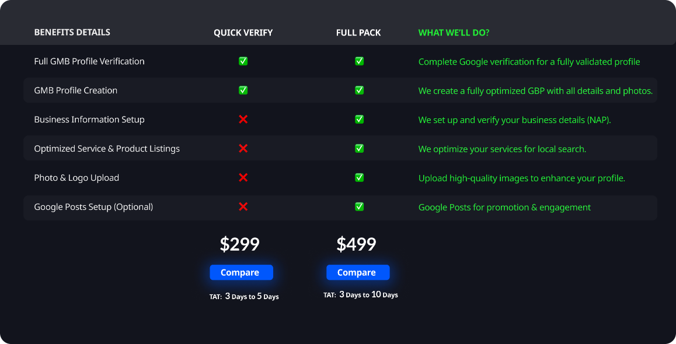Click Full Pack checkmark for Full GMB Verification
This screenshot has width=676, height=344.
(x=359, y=61)
